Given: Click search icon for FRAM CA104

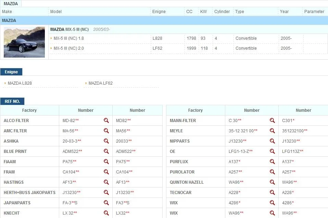Looking at the screenshot, I should [x=106, y=172].
